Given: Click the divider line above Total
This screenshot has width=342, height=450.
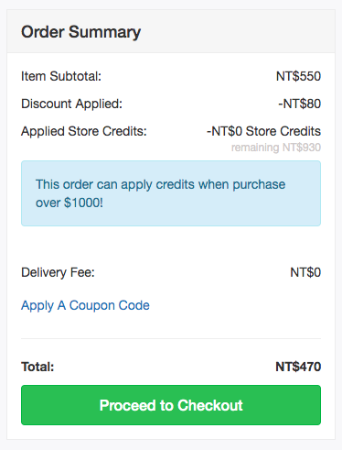Looking at the screenshot, I should pyautogui.click(x=171, y=338).
